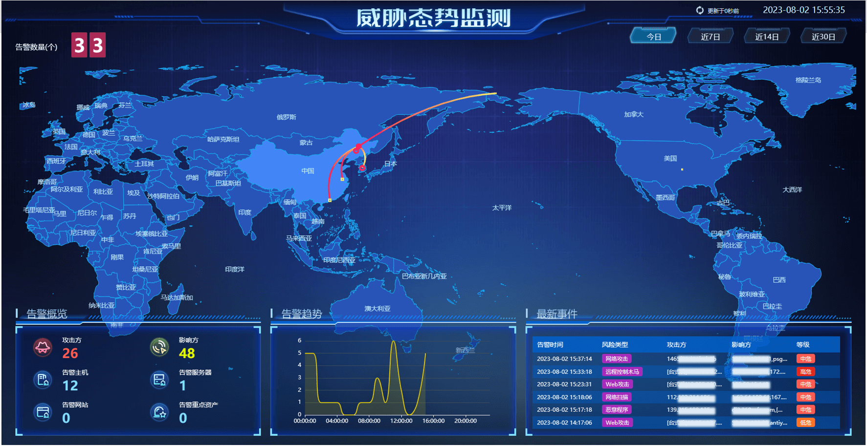867x446 pixels.
Task: Switch to the 近14日 tab
Action: click(766, 36)
